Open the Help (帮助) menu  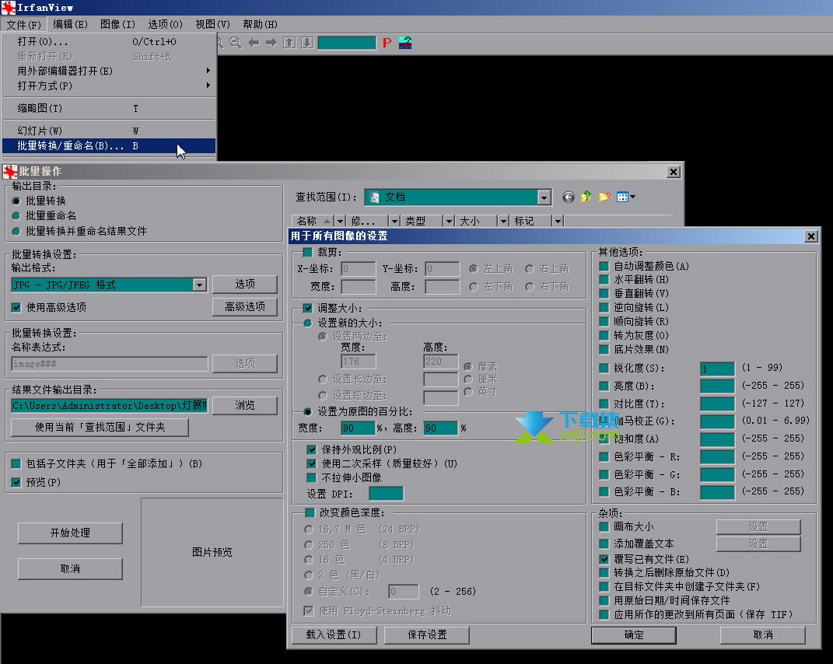click(260, 24)
